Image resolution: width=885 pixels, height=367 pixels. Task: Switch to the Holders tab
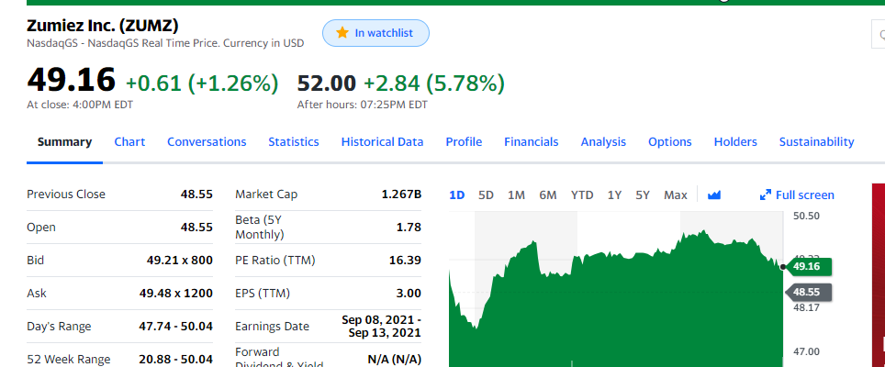tap(735, 141)
